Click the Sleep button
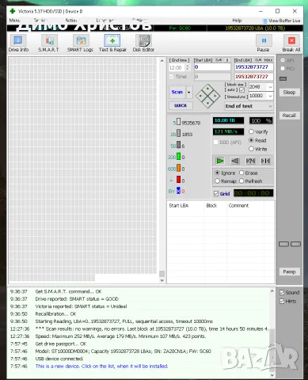308x380 pixels. coord(289,92)
